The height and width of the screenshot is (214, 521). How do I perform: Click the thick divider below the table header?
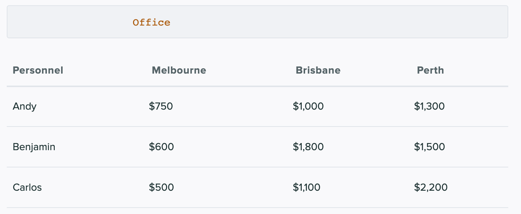click(257, 87)
